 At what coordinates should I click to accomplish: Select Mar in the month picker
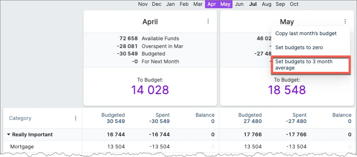pyautogui.click(x=198, y=4)
